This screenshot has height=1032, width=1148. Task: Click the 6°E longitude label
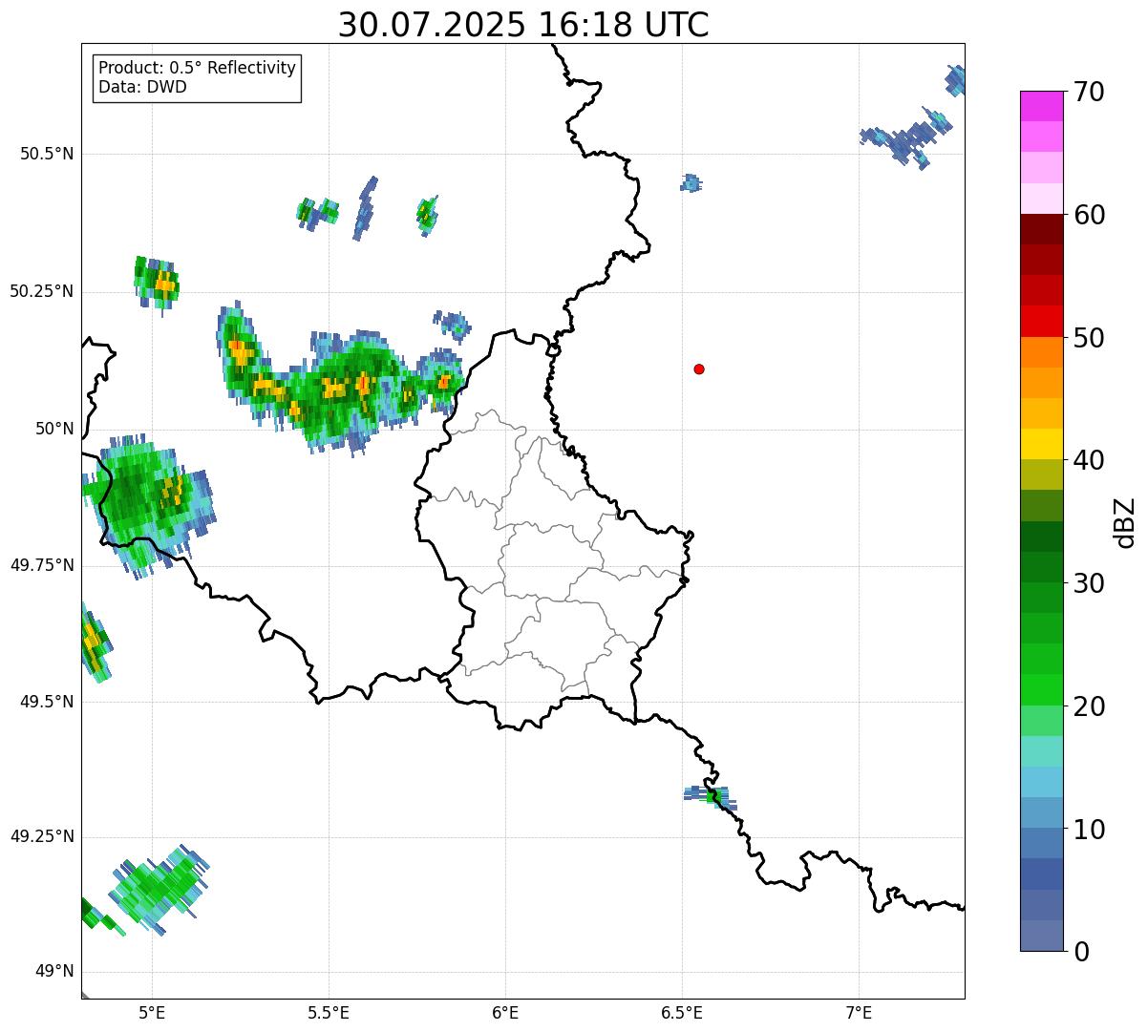tap(505, 1012)
